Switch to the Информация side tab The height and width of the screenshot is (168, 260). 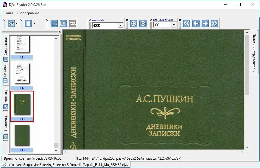(6, 126)
